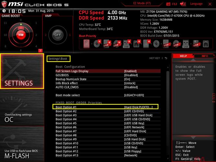Select the UEFI Hard Disk boot icon
The width and height of the screenshot is (216, 162).
[x=147, y=44]
